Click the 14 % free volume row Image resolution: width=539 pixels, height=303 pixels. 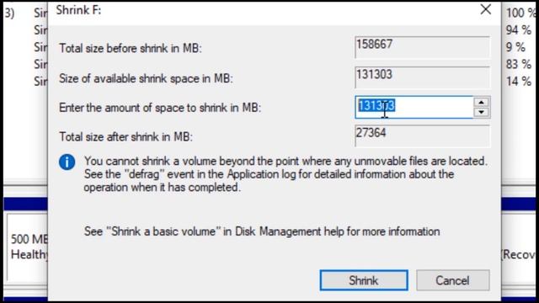click(519, 82)
